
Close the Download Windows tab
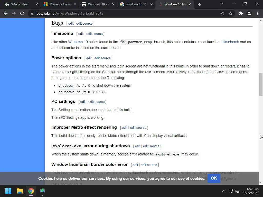point(75,4)
